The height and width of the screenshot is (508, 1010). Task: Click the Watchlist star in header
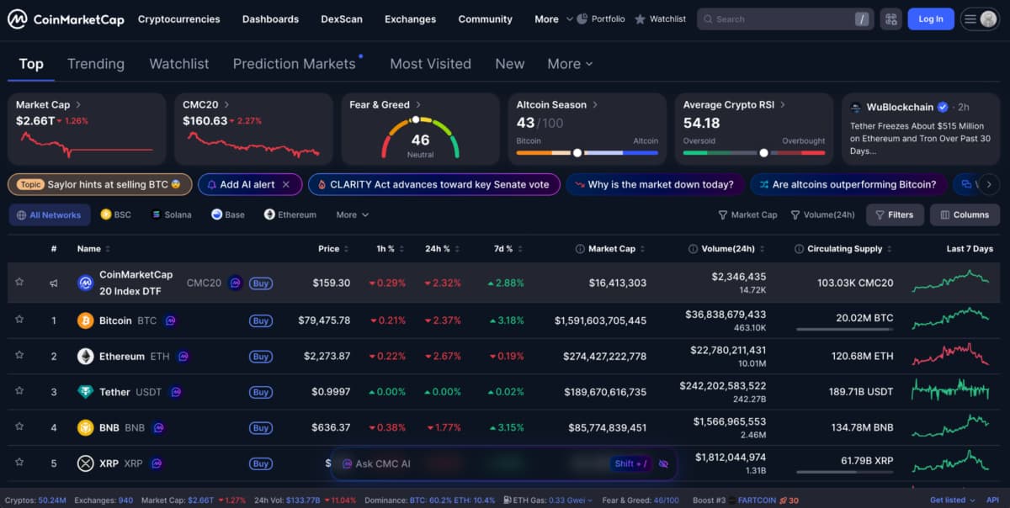tap(641, 19)
